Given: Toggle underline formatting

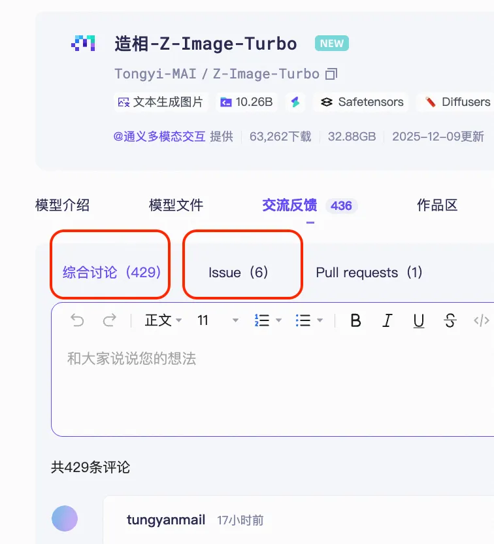Looking at the screenshot, I should [419, 321].
